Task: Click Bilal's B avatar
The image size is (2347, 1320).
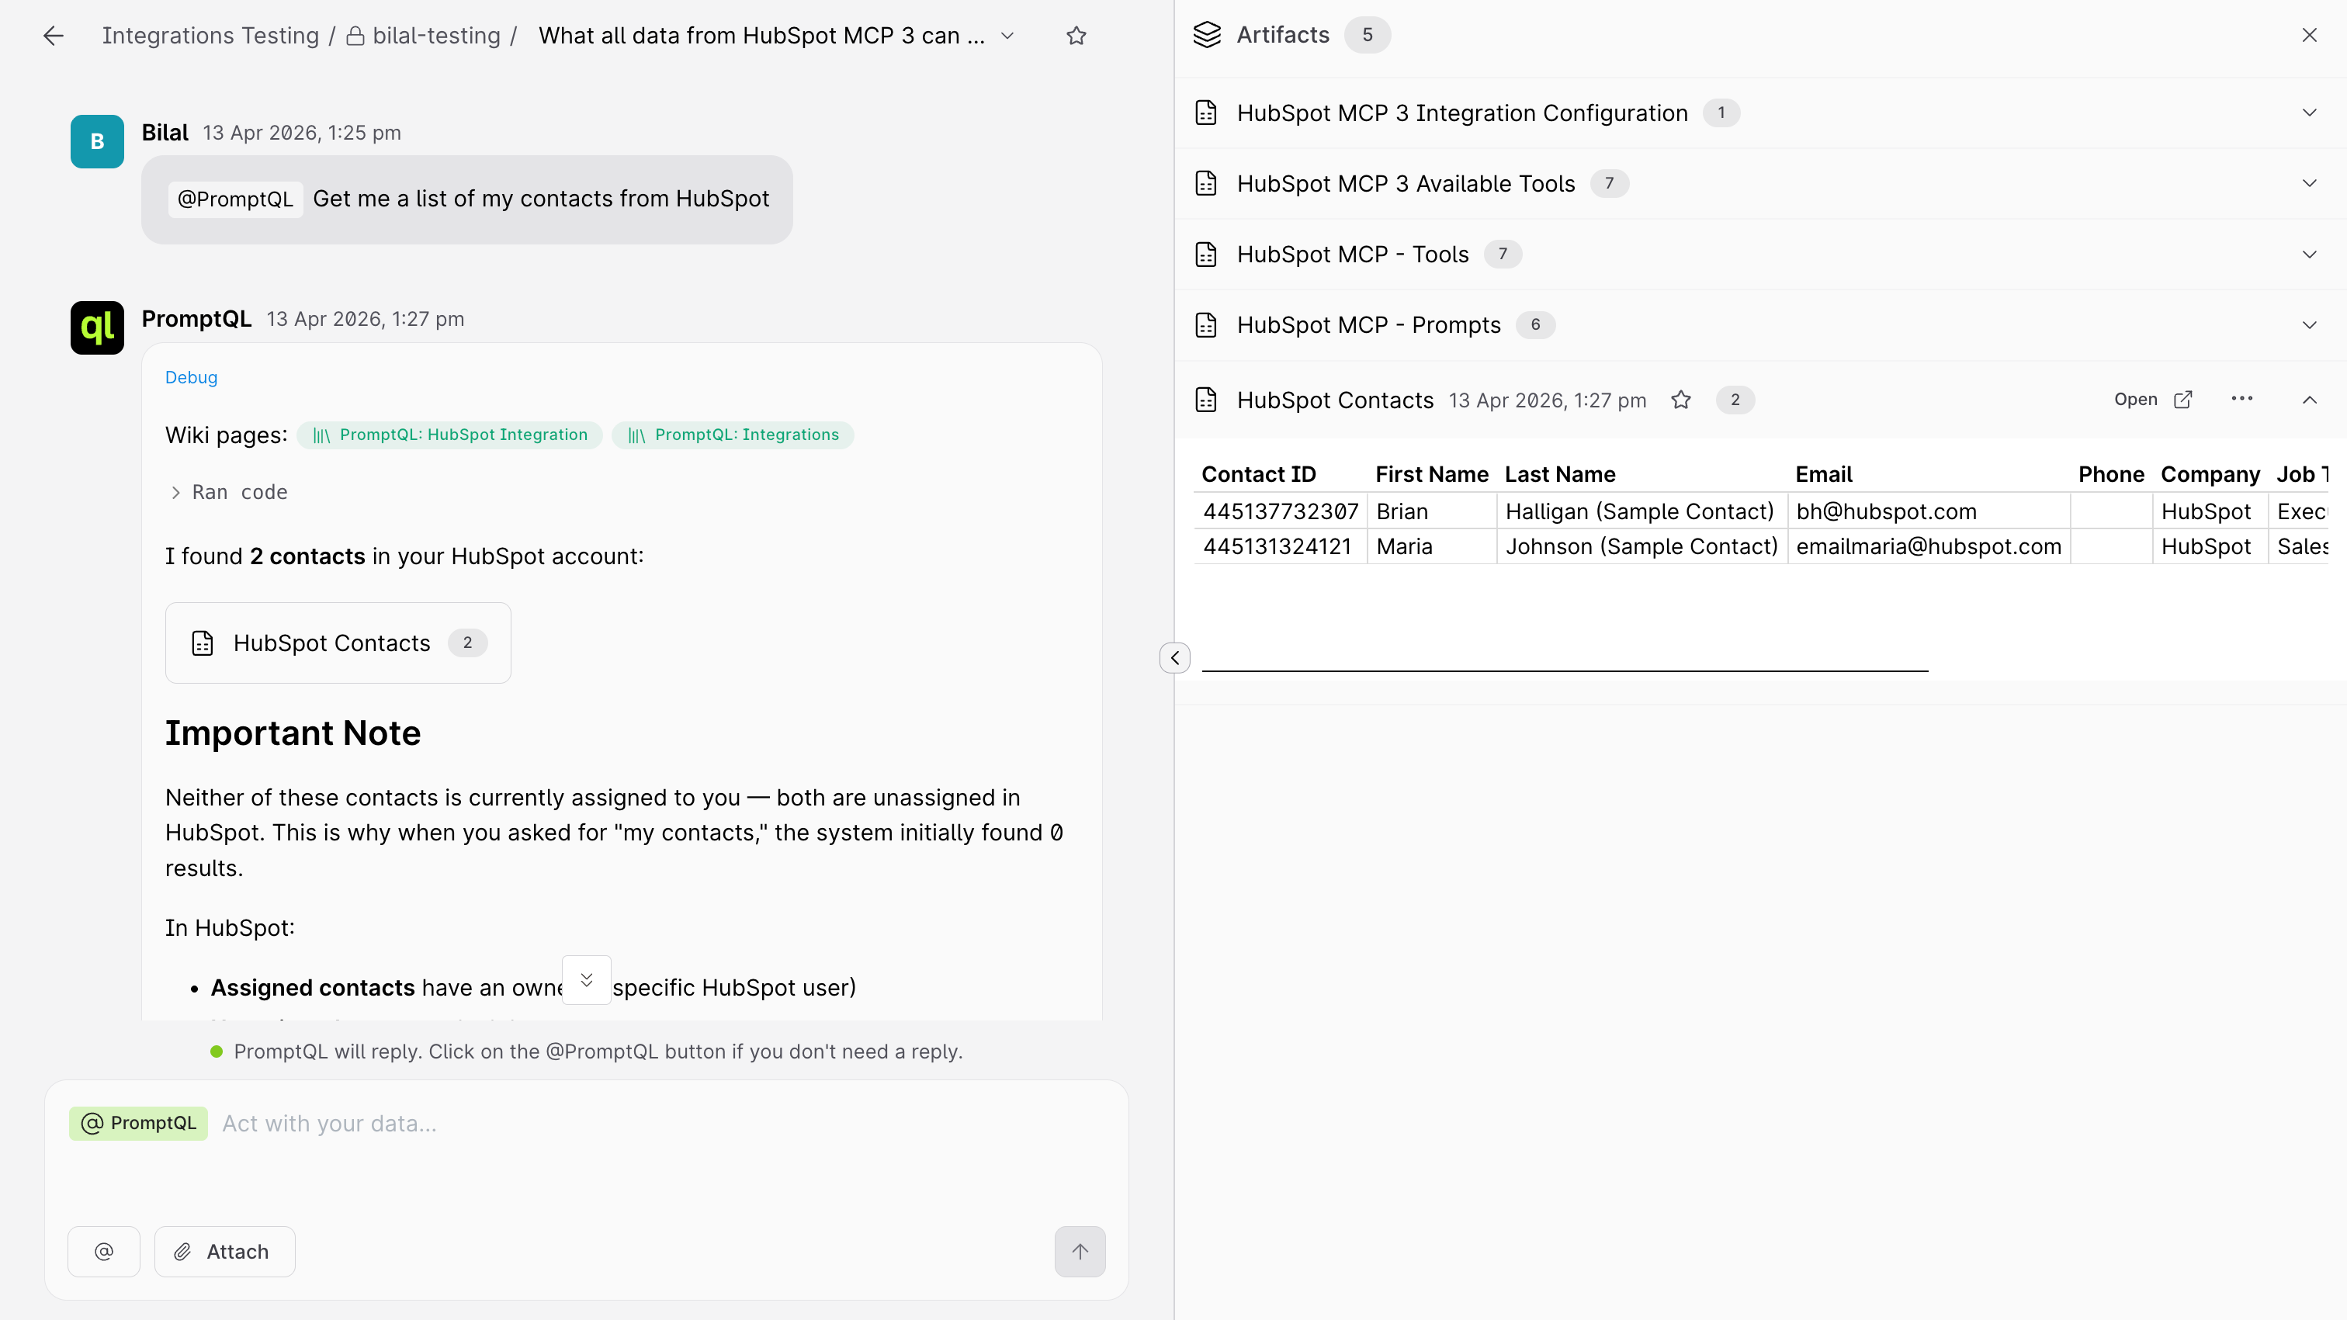Action: (98, 141)
